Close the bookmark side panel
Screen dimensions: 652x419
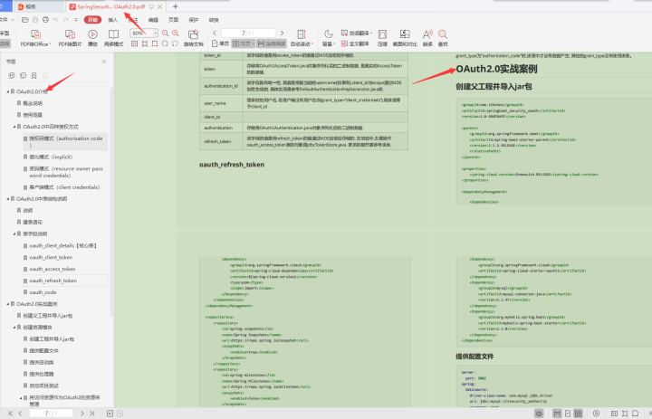pos(104,62)
